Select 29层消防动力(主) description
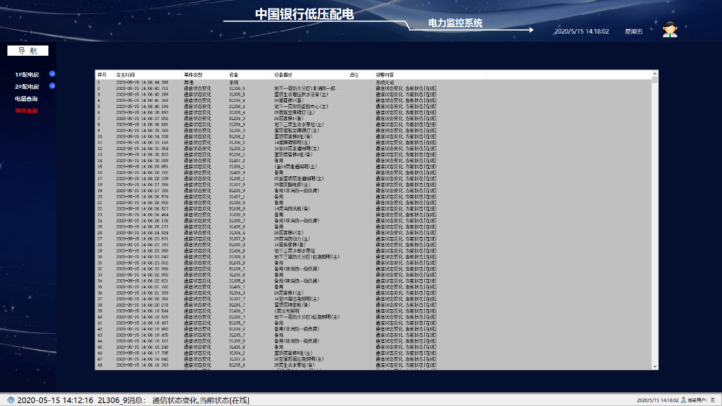Image resolution: width=722 pixels, height=406 pixels. click(292, 238)
